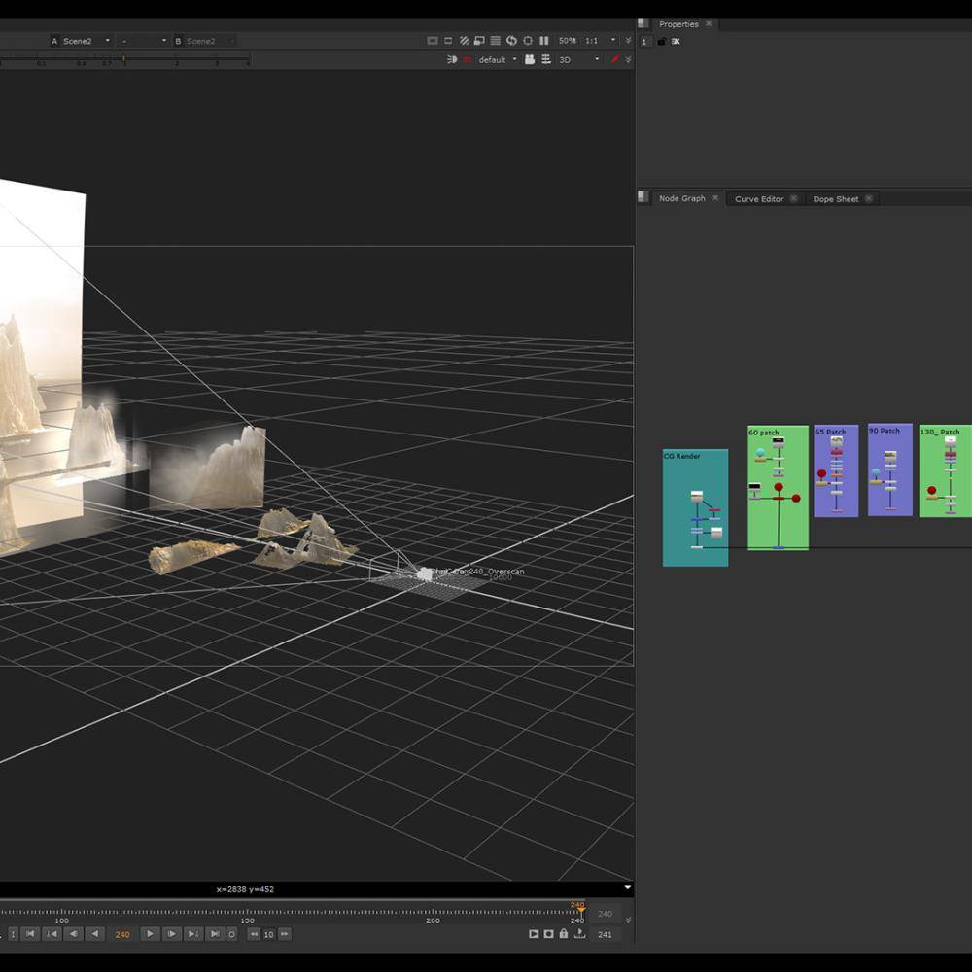Toggle the Properties panel lock icon
The height and width of the screenshot is (972, 972).
(662, 42)
